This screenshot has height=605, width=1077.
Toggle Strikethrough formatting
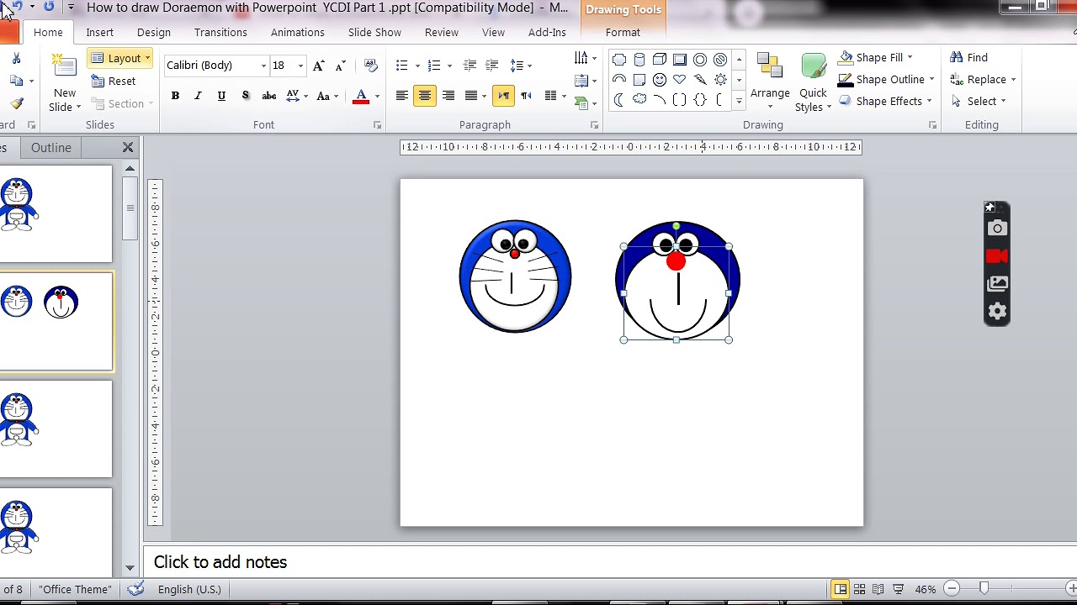coord(269,96)
